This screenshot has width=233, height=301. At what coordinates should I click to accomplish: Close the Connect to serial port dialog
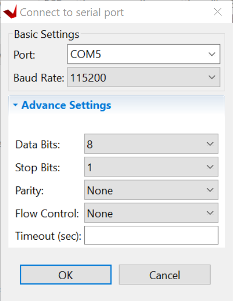217,12
